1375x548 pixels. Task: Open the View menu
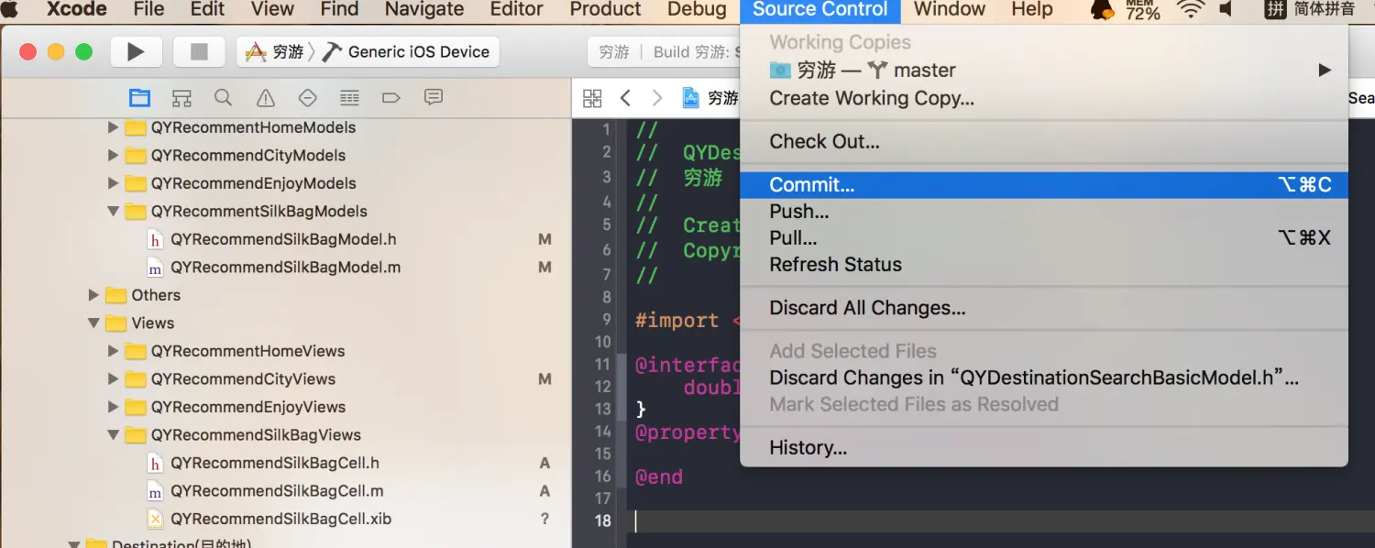272,9
